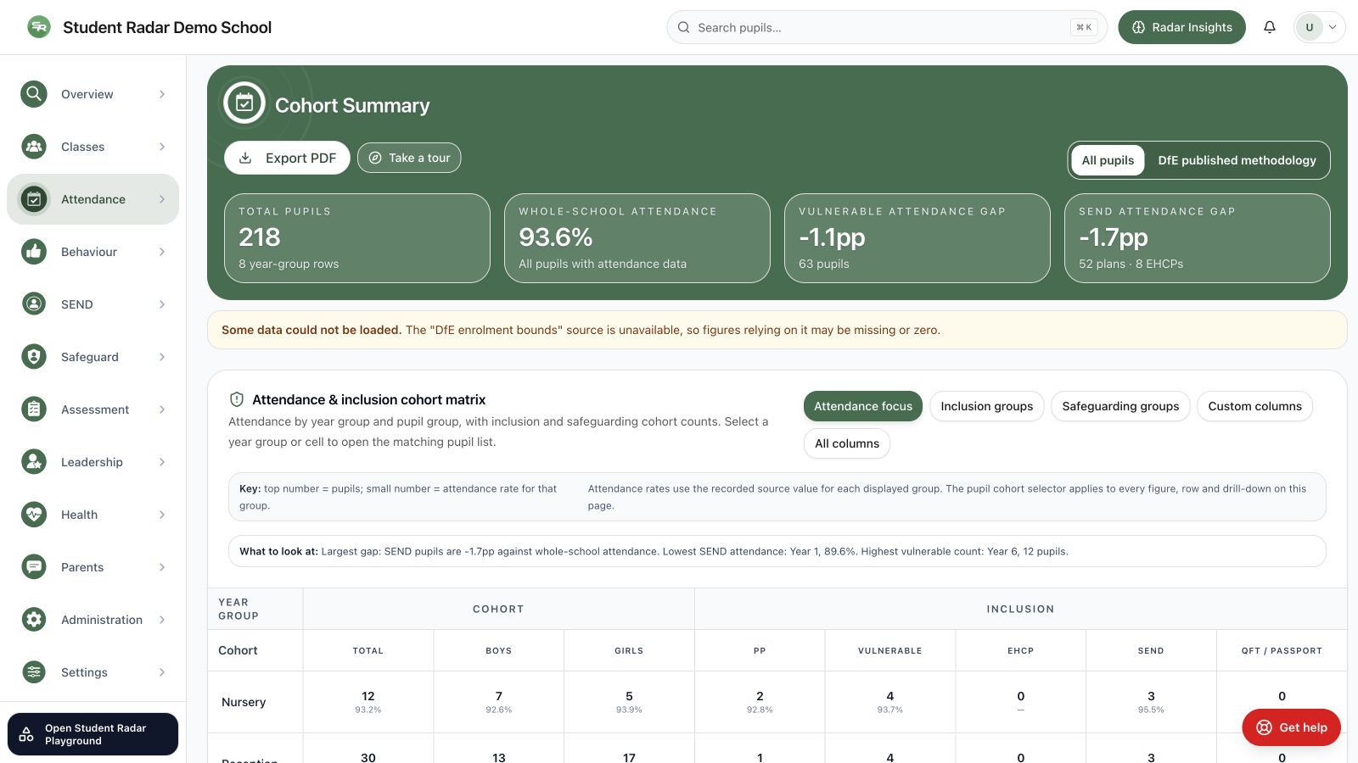The image size is (1358, 763).
Task: Open the user avatar dropdown
Action: (x=1320, y=27)
